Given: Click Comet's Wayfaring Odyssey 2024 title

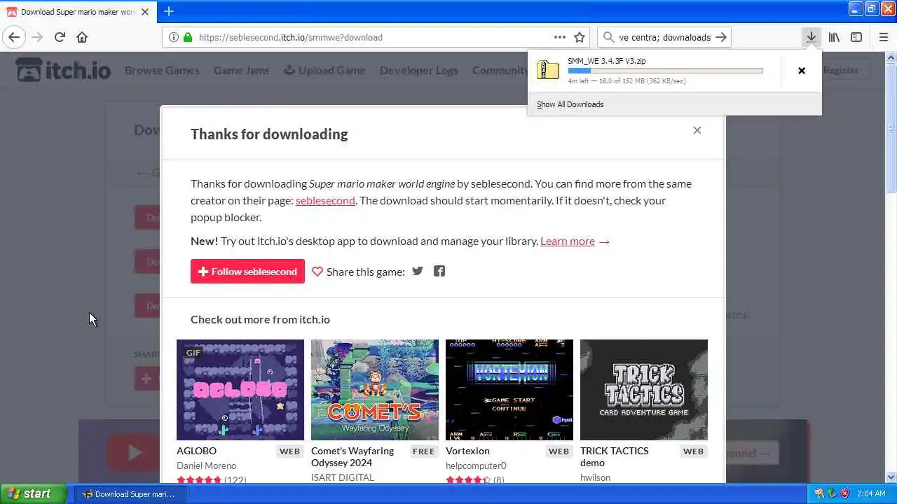Looking at the screenshot, I should [x=352, y=456].
